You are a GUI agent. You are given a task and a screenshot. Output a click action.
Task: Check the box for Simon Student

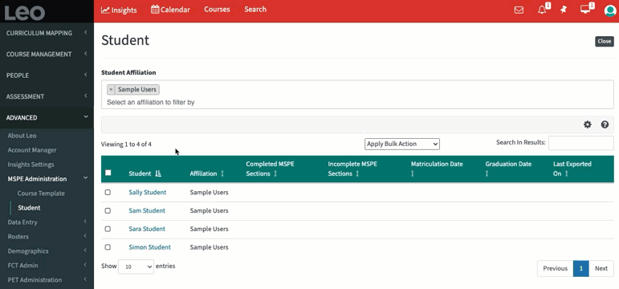tap(108, 247)
